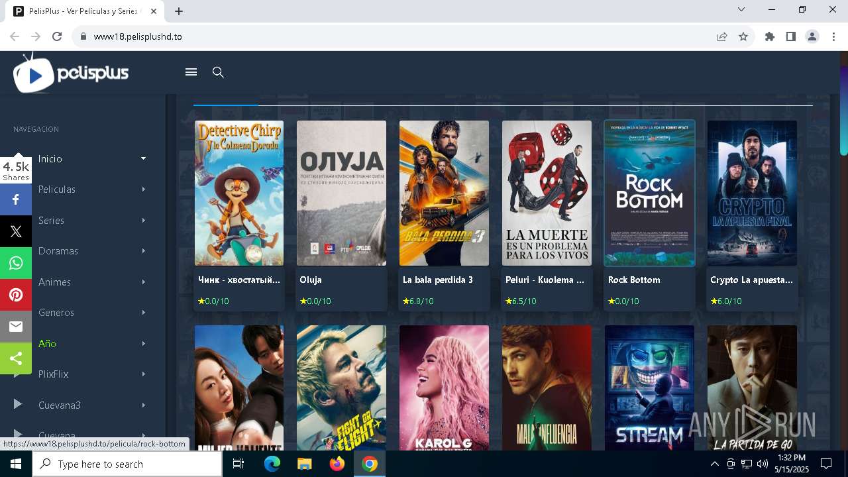Screen dimensions: 848x477
Task: Launch Microsoft Edge from taskbar
Action: 272,464
